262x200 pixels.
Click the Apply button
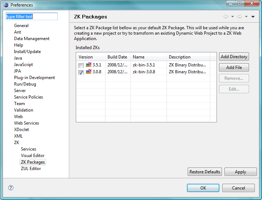[x=240, y=172]
